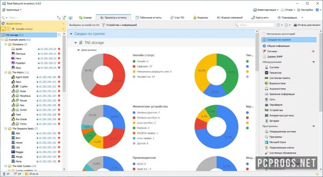Switch to the Учет ПО tab
This screenshot has width=323, height=177.
[177, 18]
